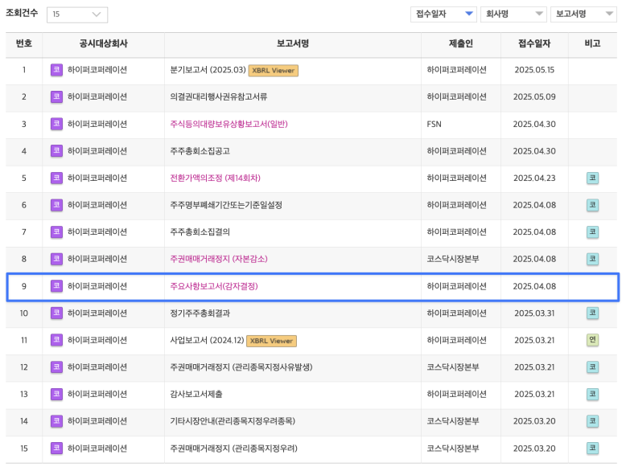Click company name 하이퍼코퍼레이션 in row 1
This screenshot has width=622, height=467.
[97, 70]
